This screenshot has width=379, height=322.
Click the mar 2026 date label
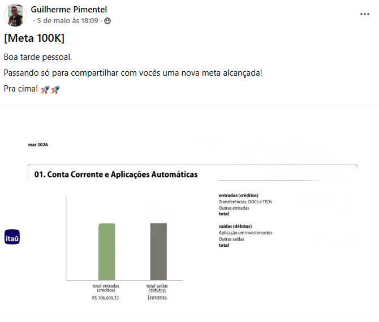(x=38, y=145)
